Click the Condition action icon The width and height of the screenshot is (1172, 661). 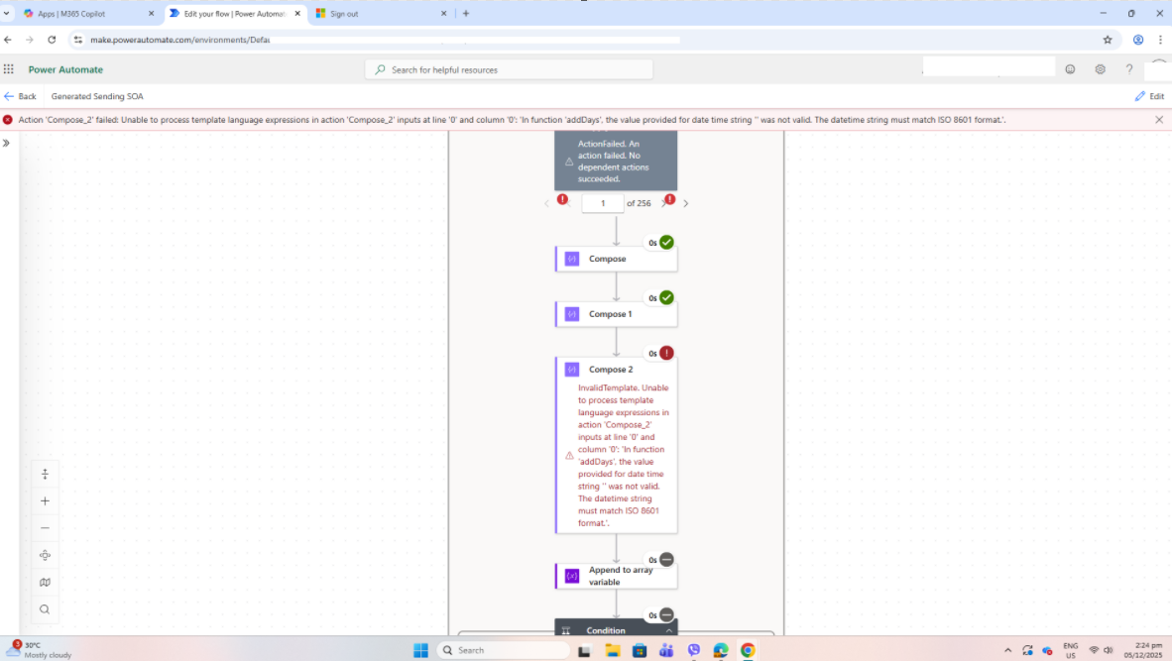[x=566, y=630]
